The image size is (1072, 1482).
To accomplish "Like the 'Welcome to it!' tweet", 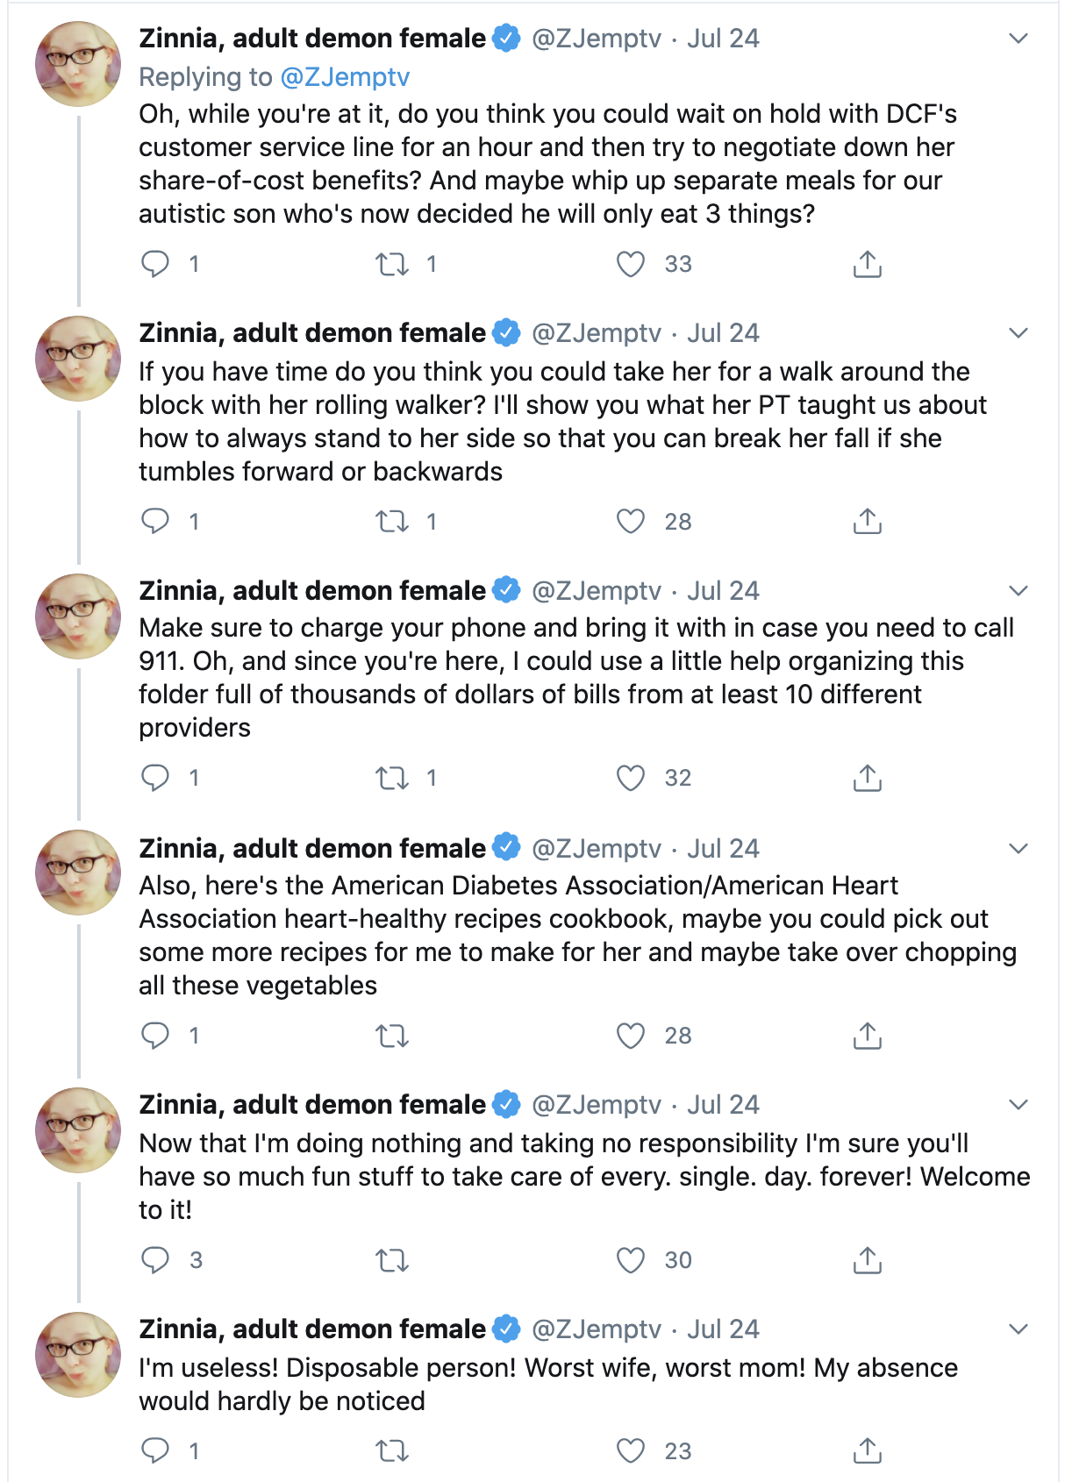I will pyautogui.click(x=630, y=1260).
